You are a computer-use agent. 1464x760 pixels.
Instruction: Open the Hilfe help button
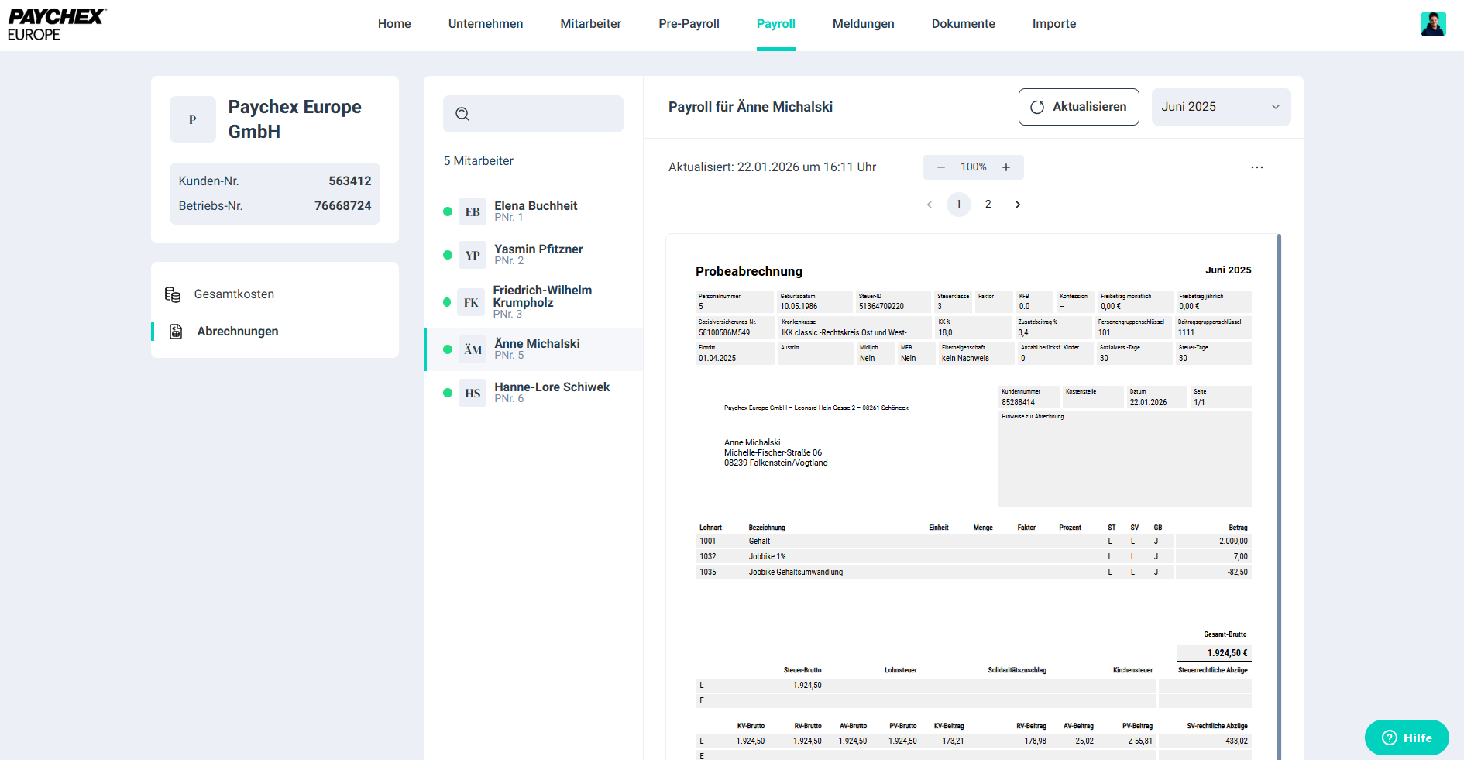1407,738
